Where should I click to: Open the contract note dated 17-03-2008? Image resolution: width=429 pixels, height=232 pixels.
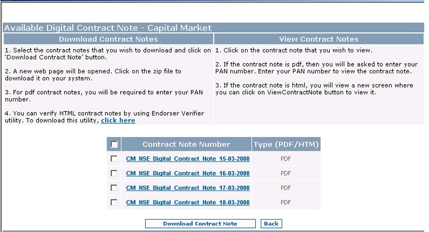187,187
